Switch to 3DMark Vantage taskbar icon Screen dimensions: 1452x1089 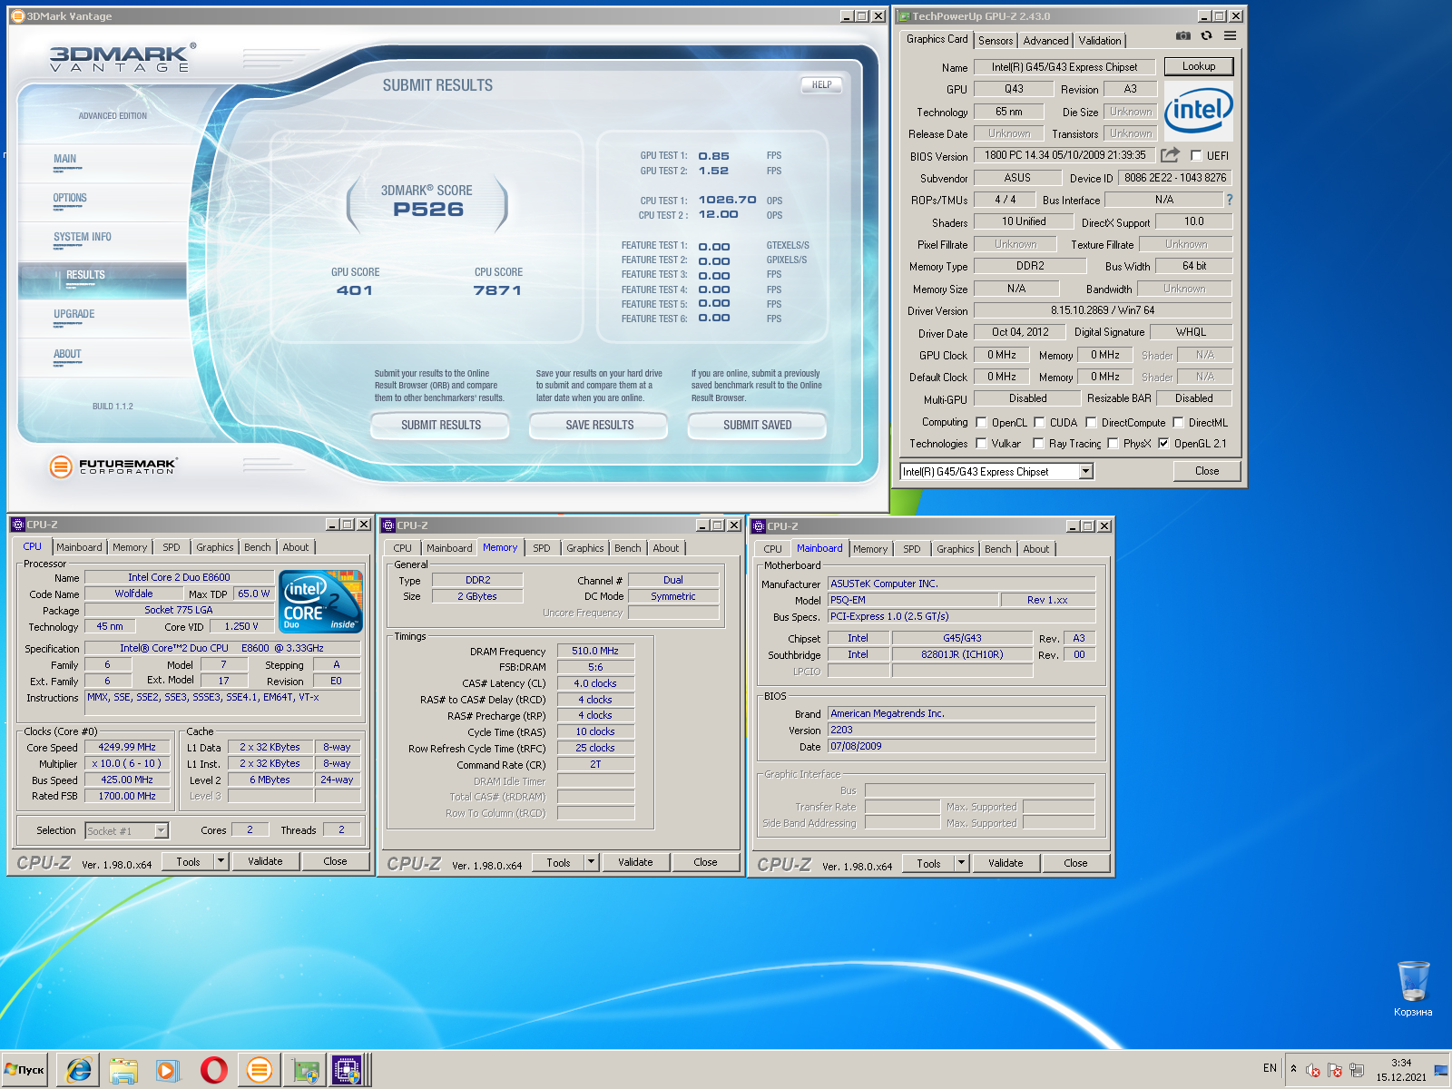click(x=259, y=1071)
